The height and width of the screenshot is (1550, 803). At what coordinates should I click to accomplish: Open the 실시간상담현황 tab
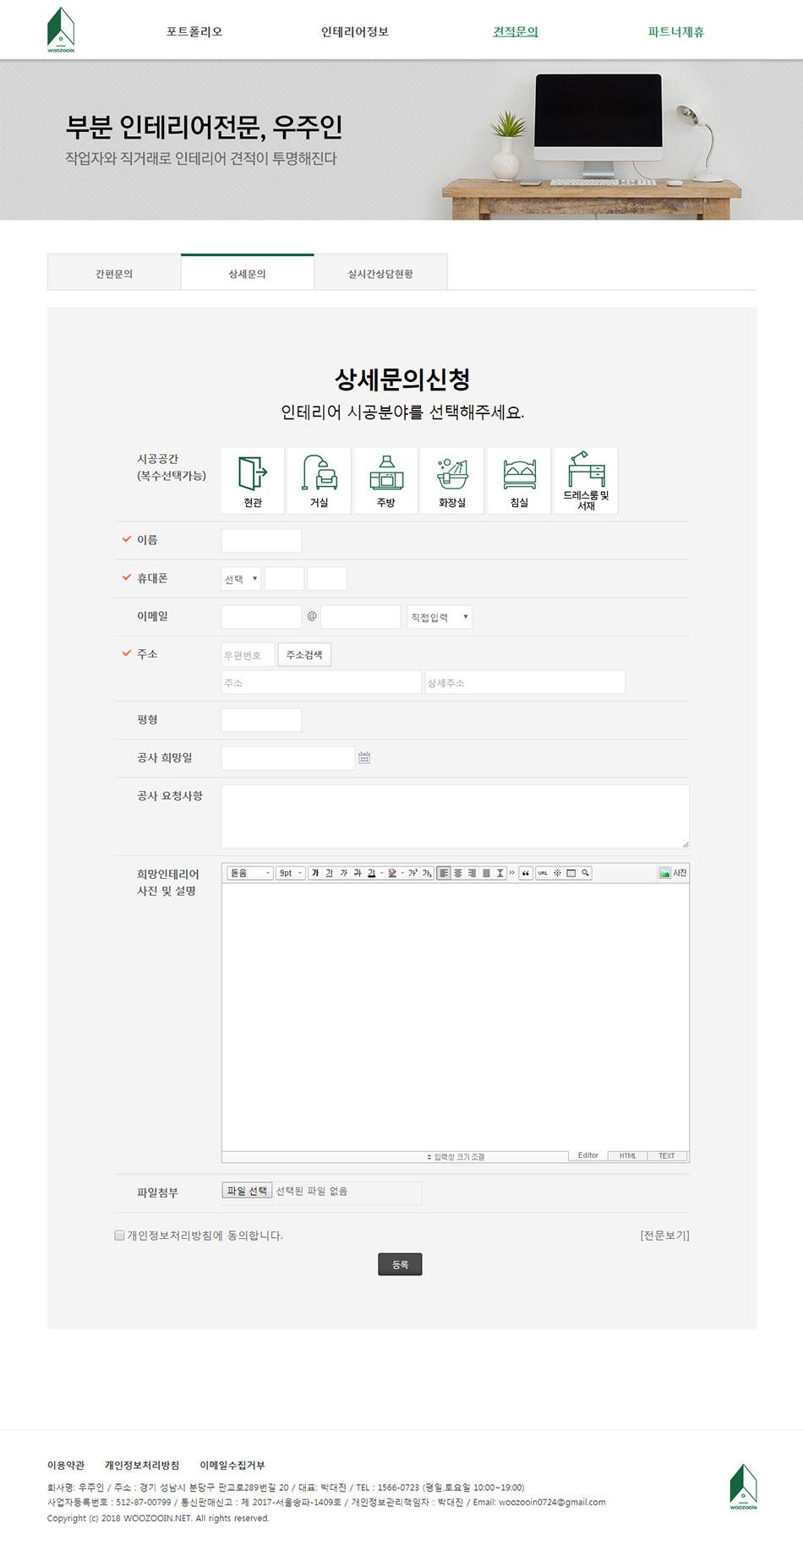(x=380, y=274)
